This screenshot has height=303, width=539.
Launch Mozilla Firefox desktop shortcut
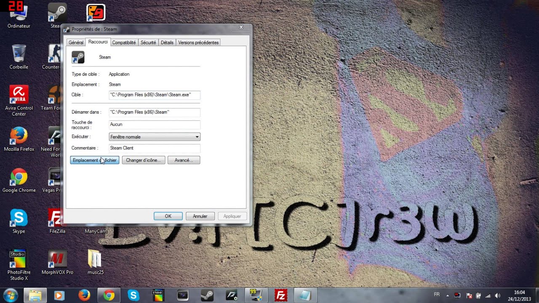(19, 139)
